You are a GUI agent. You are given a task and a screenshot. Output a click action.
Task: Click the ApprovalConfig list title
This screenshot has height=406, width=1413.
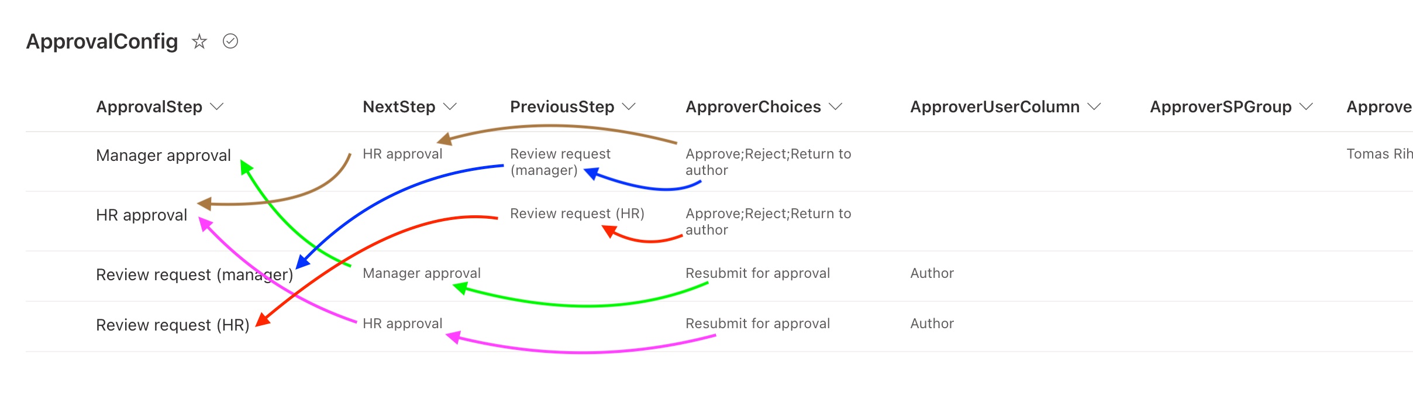pyautogui.click(x=102, y=42)
